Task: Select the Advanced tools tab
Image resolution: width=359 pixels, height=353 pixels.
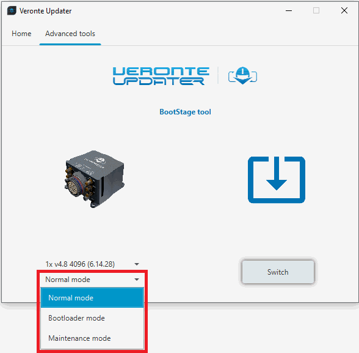Action: (70, 34)
